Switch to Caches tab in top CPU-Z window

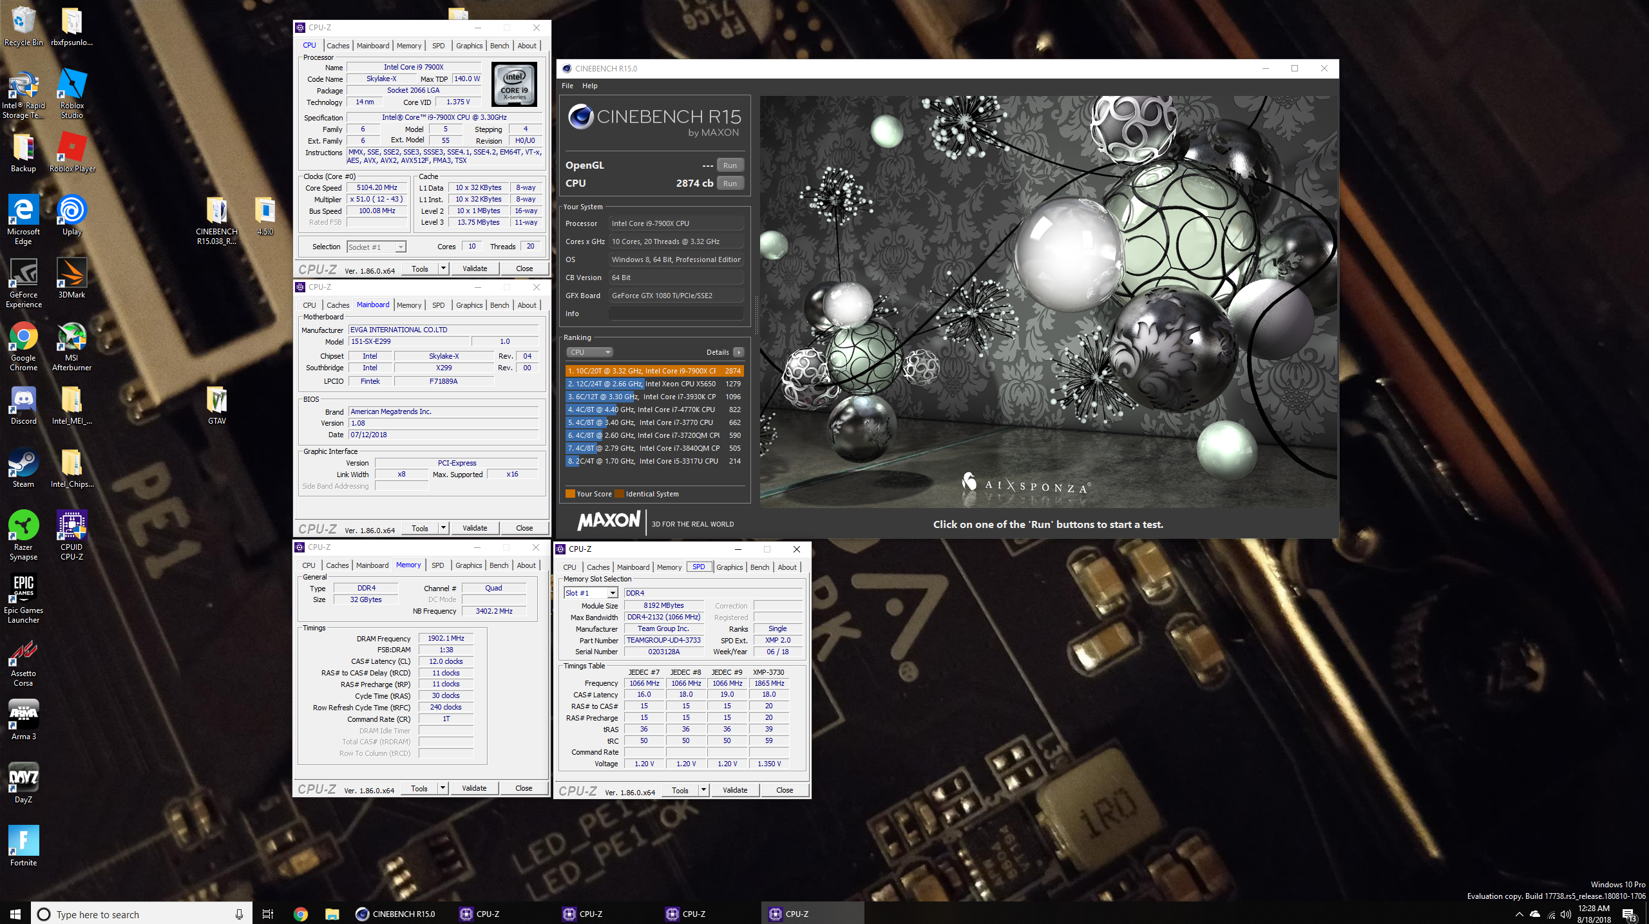[338, 46]
